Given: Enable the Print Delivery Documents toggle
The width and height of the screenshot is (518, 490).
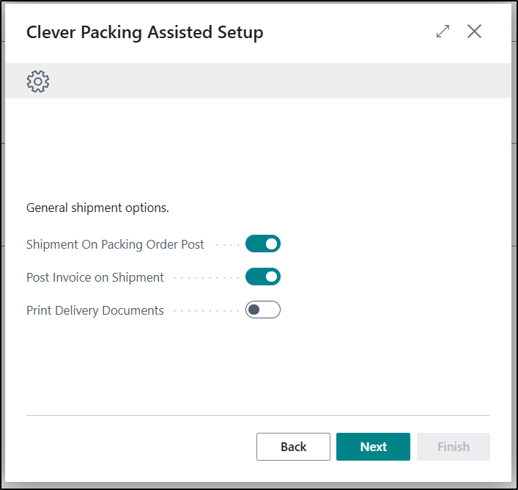Looking at the screenshot, I should 263,310.
